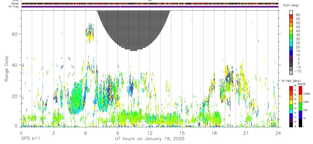
Task: Click the "10000" label on the NOISE scale
Action: pos(307,94)
